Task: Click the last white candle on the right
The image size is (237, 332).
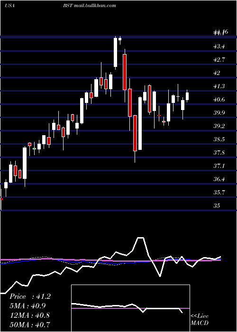Action: (x=187, y=96)
